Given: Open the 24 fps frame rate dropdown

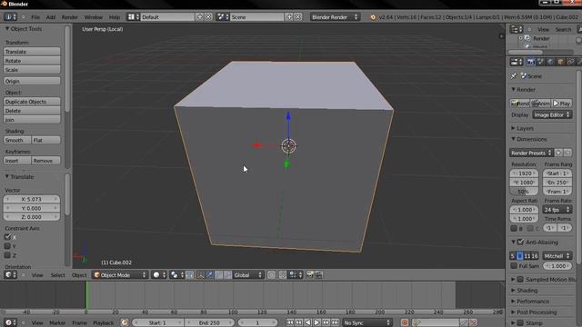Looking at the screenshot, I should click(x=557, y=210).
